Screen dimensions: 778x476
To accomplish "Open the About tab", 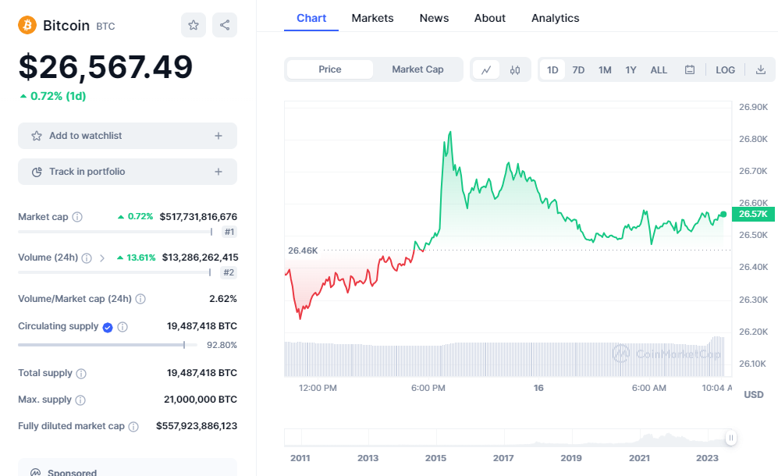I will coord(490,18).
